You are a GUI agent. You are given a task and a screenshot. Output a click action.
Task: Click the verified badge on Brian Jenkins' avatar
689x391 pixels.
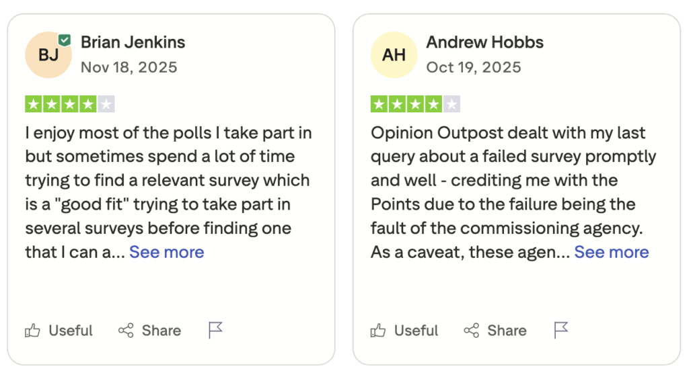click(65, 38)
